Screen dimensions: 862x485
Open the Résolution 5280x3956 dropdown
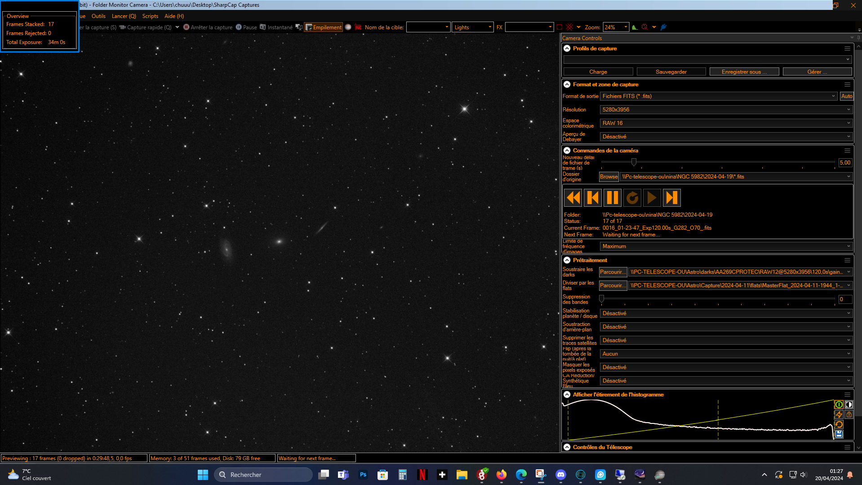click(x=726, y=110)
